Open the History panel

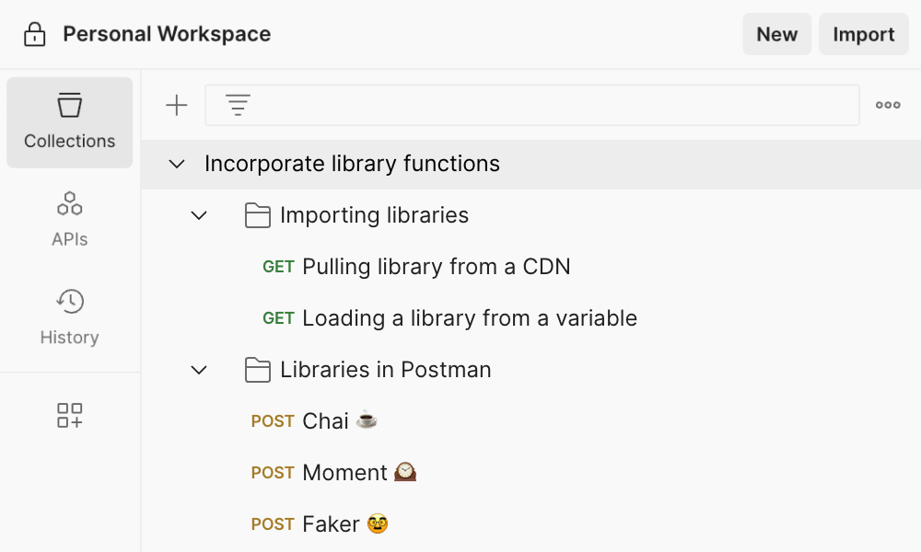[x=69, y=316]
